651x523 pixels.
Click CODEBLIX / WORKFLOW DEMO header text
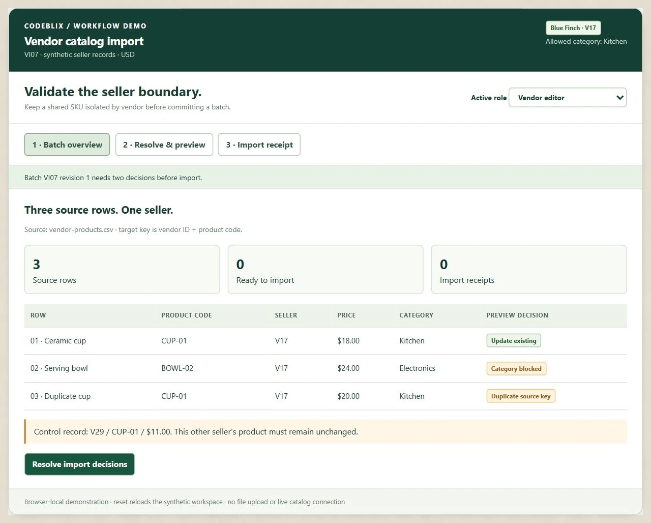point(85,26)
